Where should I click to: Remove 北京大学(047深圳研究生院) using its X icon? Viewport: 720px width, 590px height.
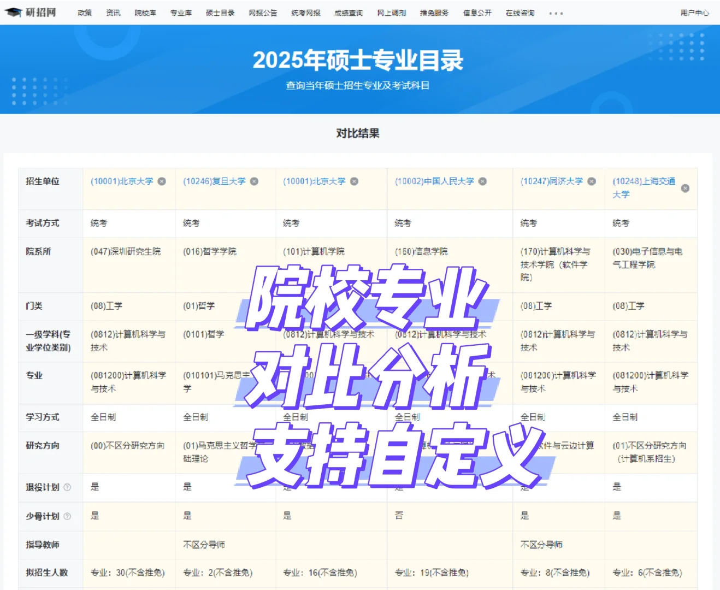click(161, 181)
